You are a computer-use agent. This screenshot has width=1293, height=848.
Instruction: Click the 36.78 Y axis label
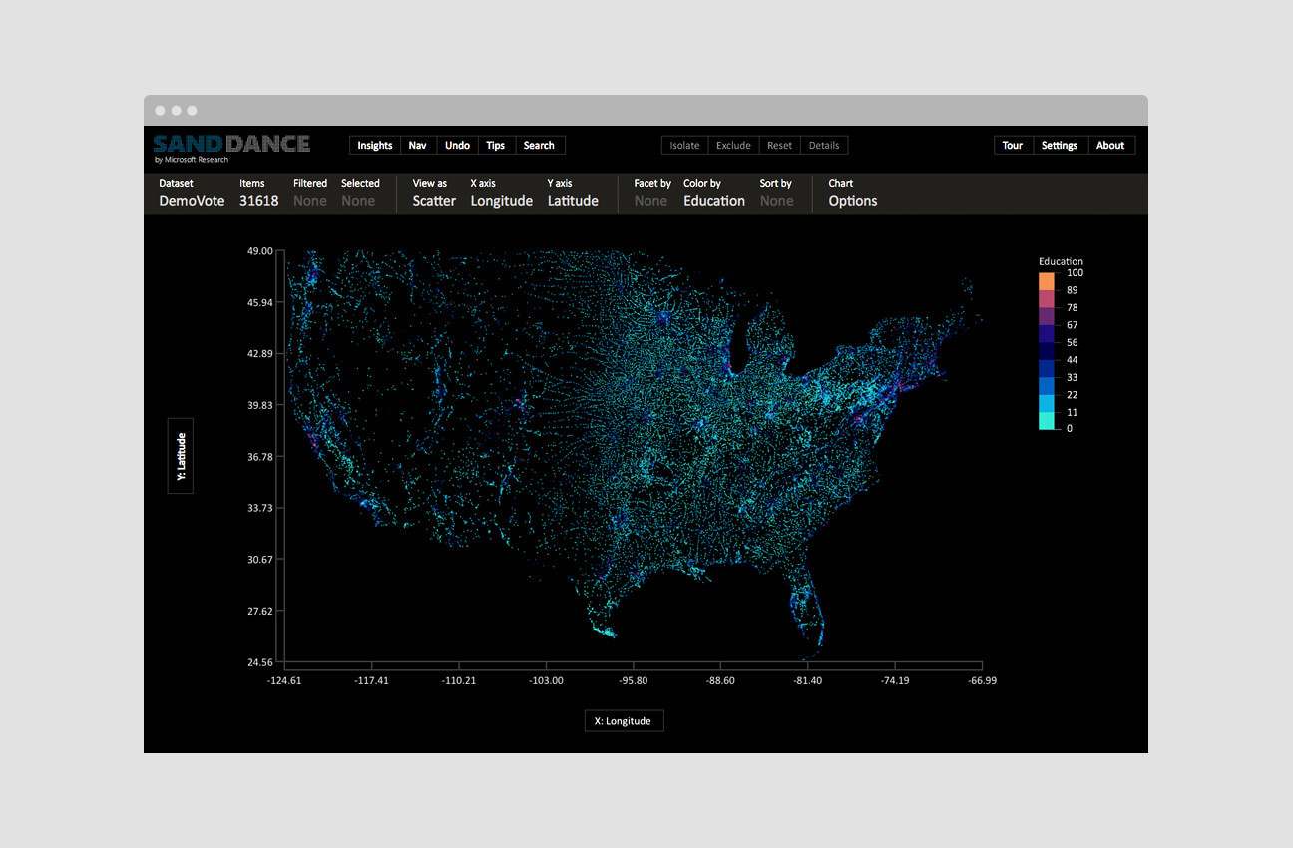[259, 457]
